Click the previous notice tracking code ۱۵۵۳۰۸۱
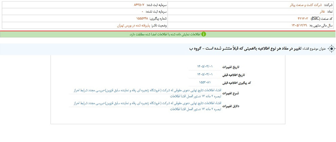The width and height of the screenshot is (336, 142). point(205,82)
